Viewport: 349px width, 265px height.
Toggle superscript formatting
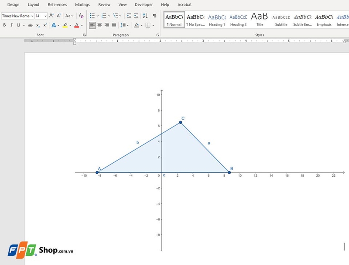point(45,25)
